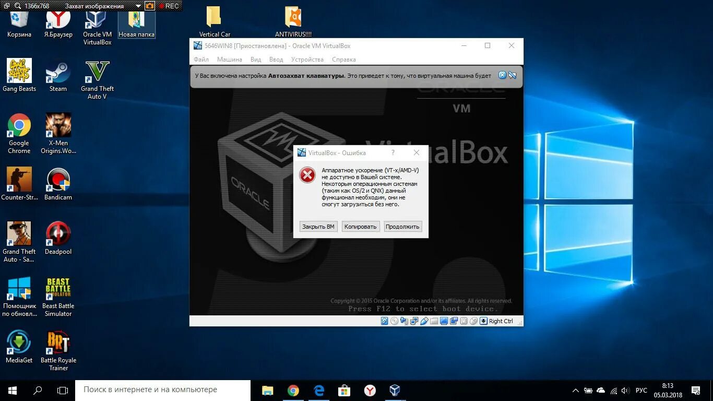Click the hard disk activity status icon
Viewport: 713px width, 401px height.
click(384, 321)
